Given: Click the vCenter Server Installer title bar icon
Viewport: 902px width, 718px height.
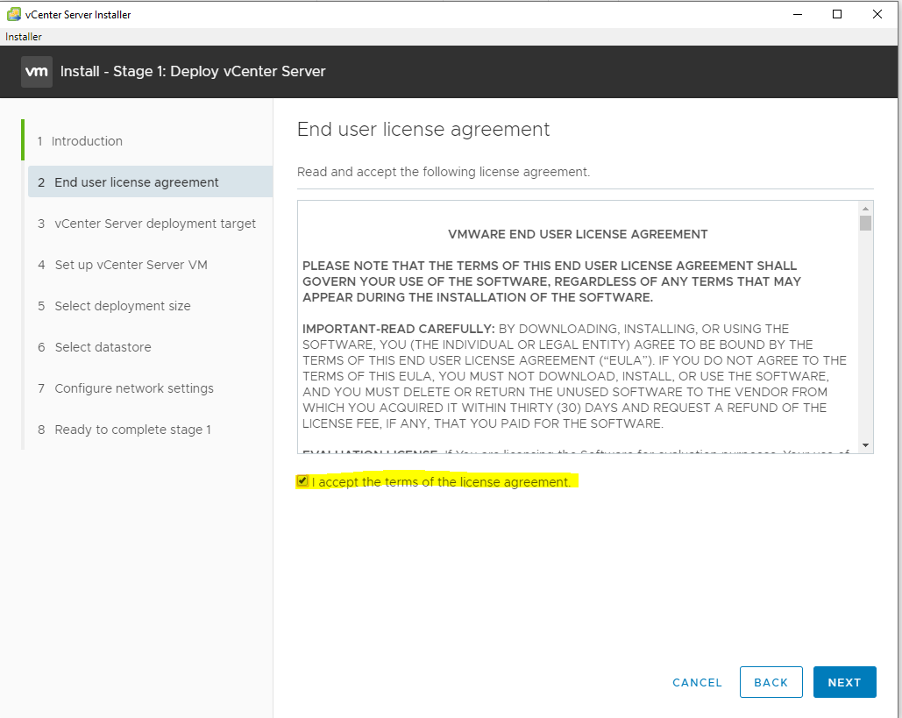Looking at the screenshot, I should [14, 14].
